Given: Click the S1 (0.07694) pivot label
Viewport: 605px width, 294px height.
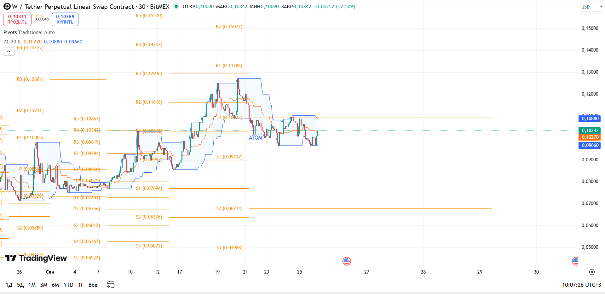Looking at the screenshot, I should 149,188.
